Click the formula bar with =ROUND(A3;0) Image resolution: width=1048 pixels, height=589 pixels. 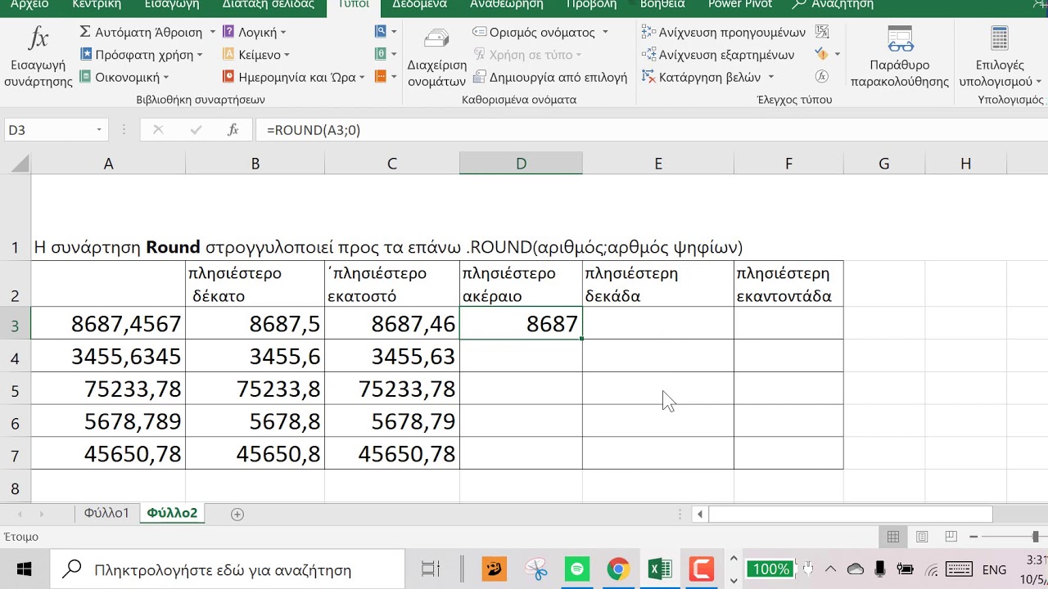[x=651, y=130]
